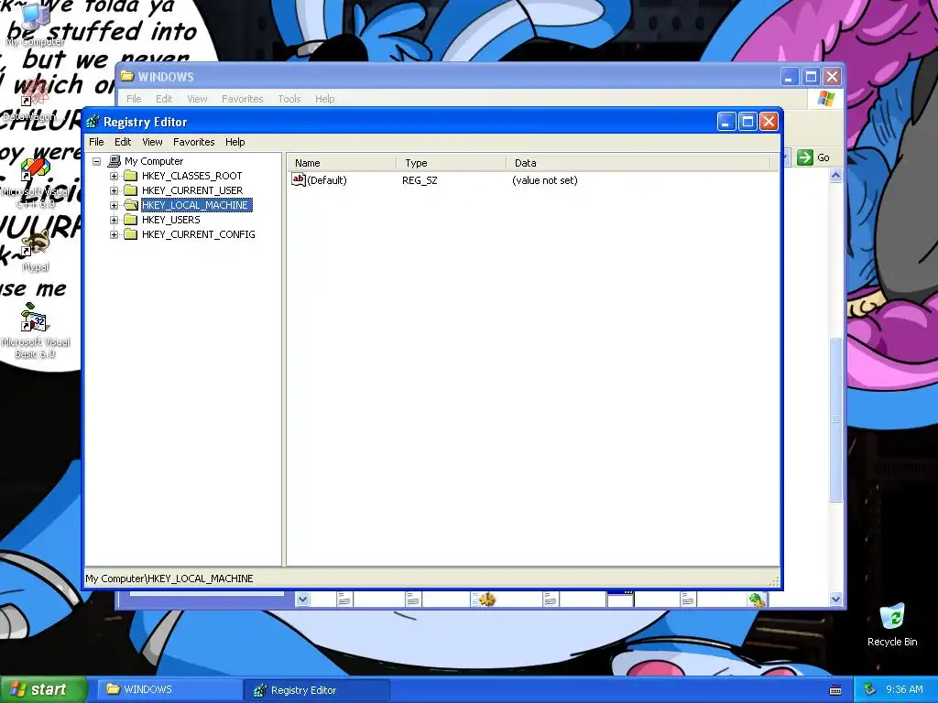The width and height of the screenshot is (938, 703).
Task: Select the Recycle Bin desktop icon
Action: [x=892, y=625]
